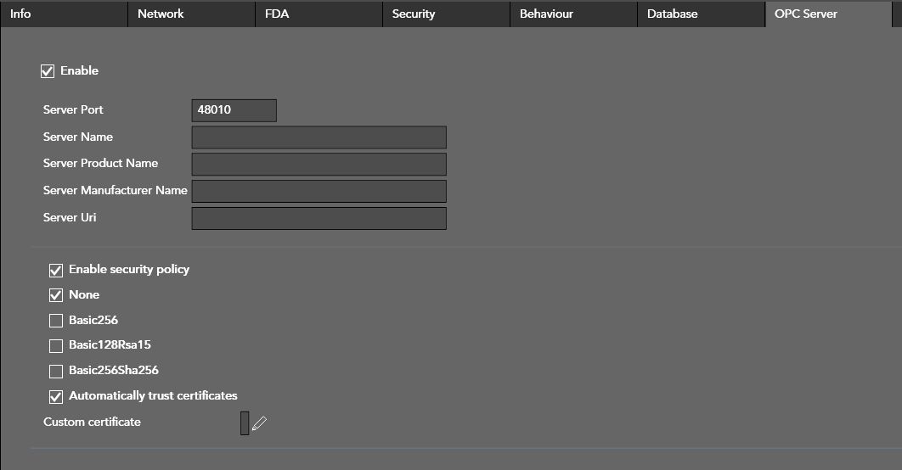Select the OPC Server tab
The height and width of the screenshot is (470, 902).
[828, 14]
